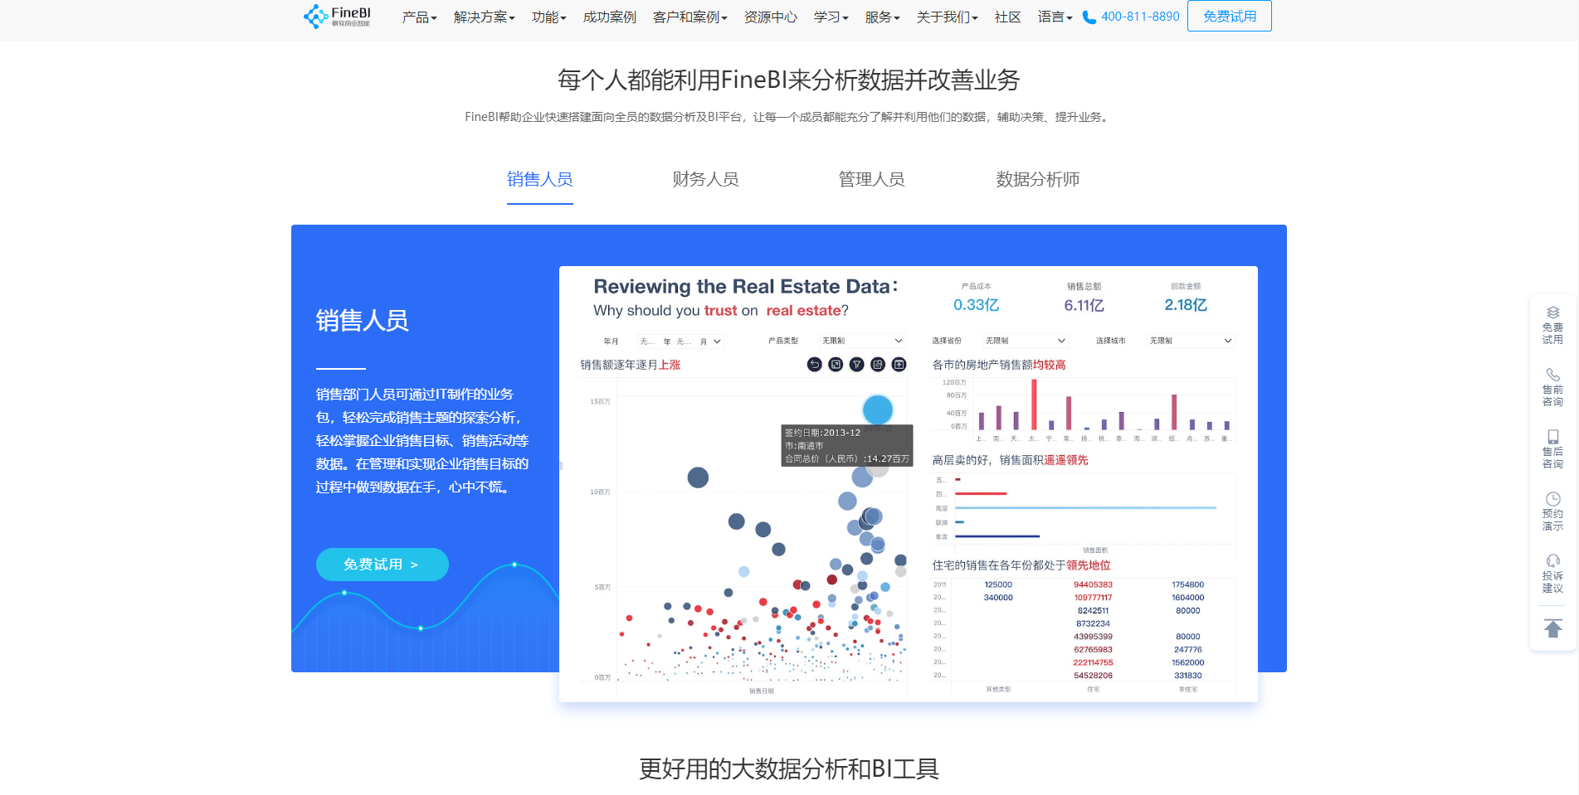Open the 语言 language selector
The height and width of the screenshot is (795, 1579).
point(1055,17)
